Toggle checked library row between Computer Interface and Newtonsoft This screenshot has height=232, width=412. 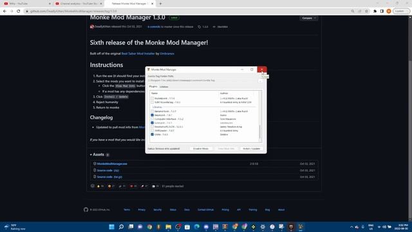(152, 123)
